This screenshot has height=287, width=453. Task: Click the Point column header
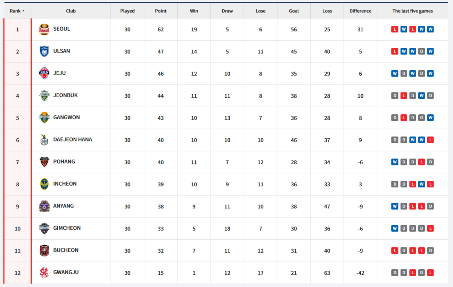(x=161, y=11)
